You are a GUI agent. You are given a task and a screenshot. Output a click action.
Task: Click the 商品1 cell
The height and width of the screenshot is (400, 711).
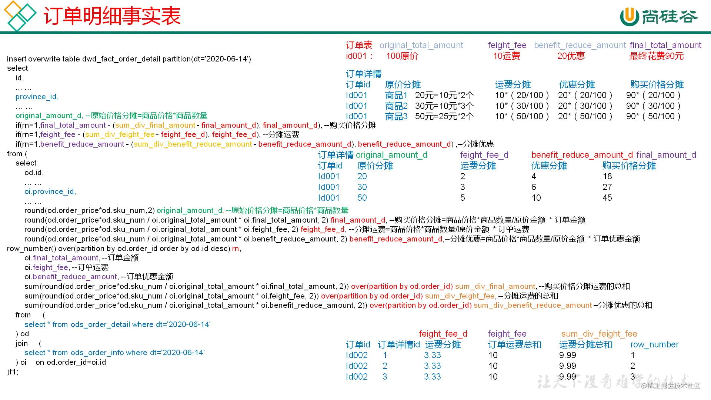click(396, 95)
